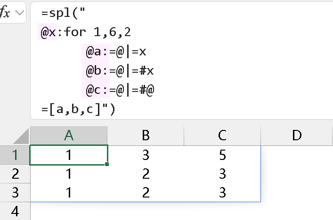Select column B header

[146, 136]
